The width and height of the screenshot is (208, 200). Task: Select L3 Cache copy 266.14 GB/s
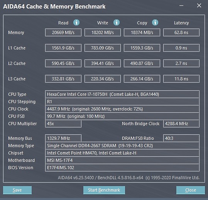tap(142, 79)
